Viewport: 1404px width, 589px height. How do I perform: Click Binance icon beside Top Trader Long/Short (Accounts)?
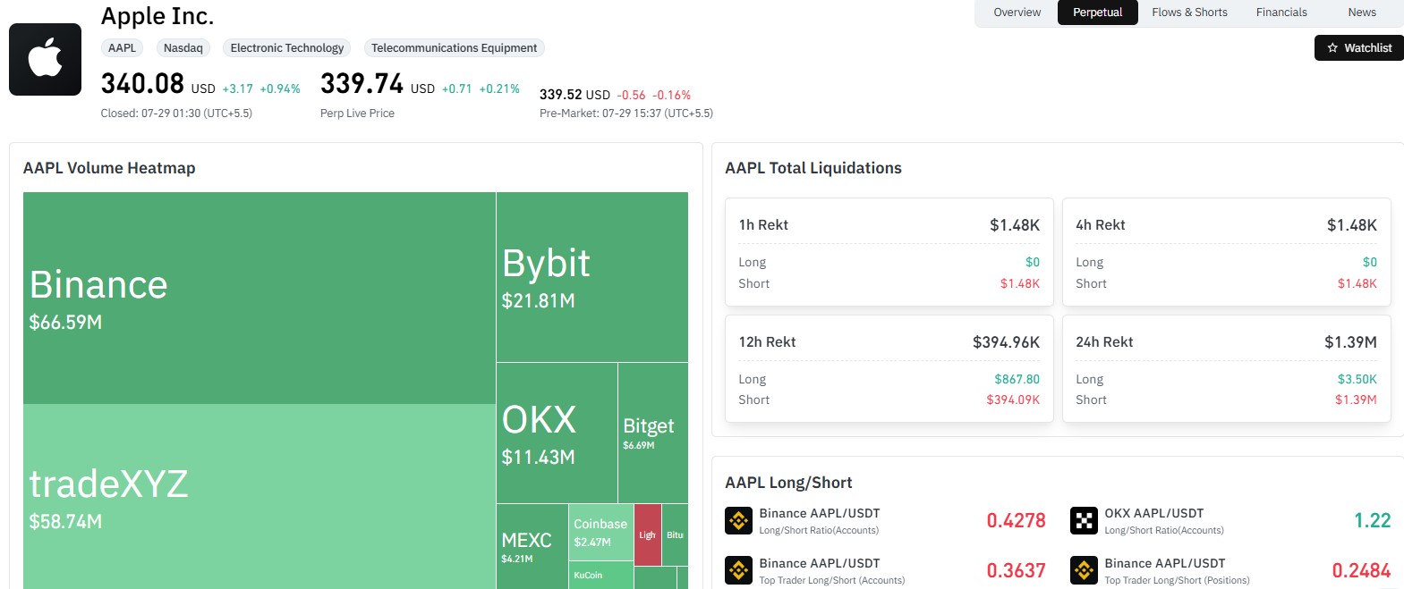click(x=739, y=570)
